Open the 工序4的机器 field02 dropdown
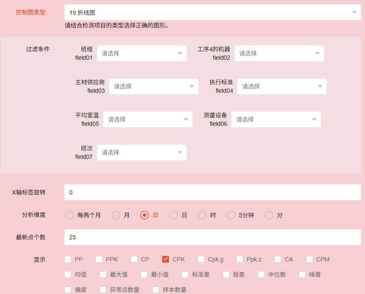 (279, 53)
